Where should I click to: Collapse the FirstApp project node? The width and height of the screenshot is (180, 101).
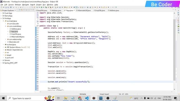coord(1,19)
